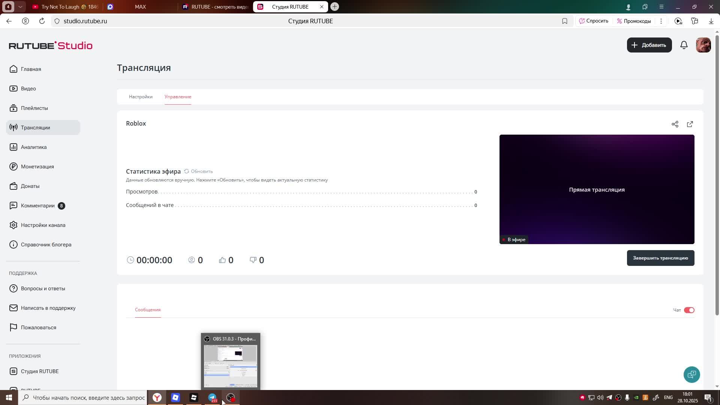Toggle the Чат switch off

(x=689, y=310)
